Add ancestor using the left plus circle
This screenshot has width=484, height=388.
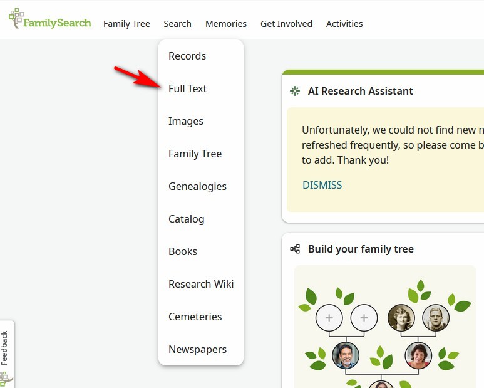pyautogui.click(x=329, y=318)
